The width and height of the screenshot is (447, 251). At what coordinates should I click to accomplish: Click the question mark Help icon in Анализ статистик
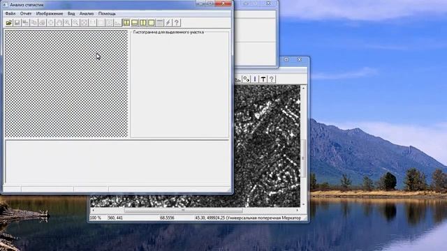pos(177,23)
